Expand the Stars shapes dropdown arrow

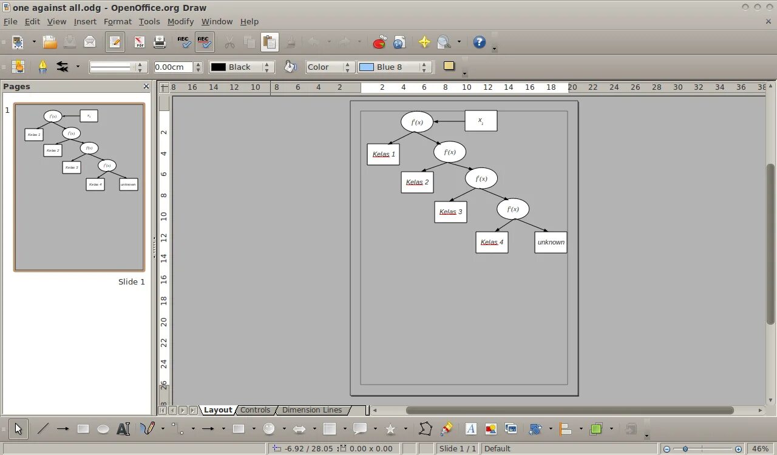[x=405, y=429]
